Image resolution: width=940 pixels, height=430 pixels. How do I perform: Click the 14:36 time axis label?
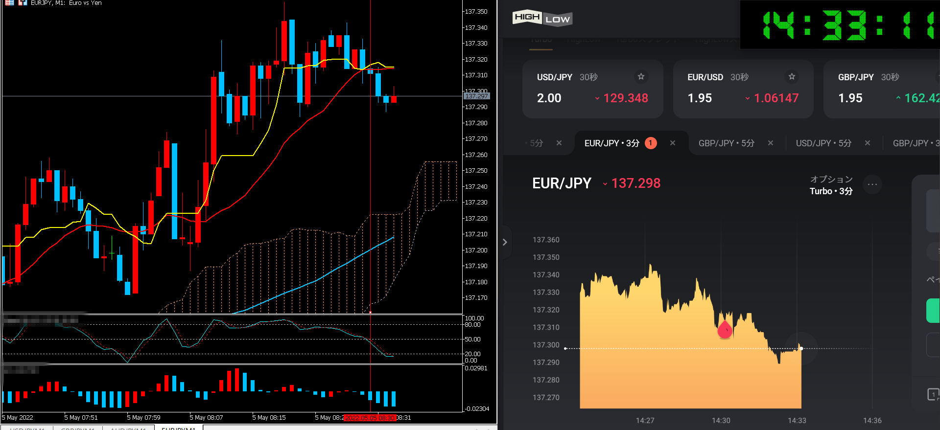coord(872,421)
